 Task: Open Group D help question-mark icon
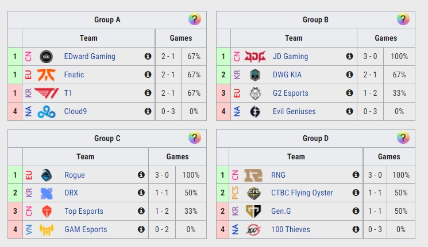click(x=403, y=138)
